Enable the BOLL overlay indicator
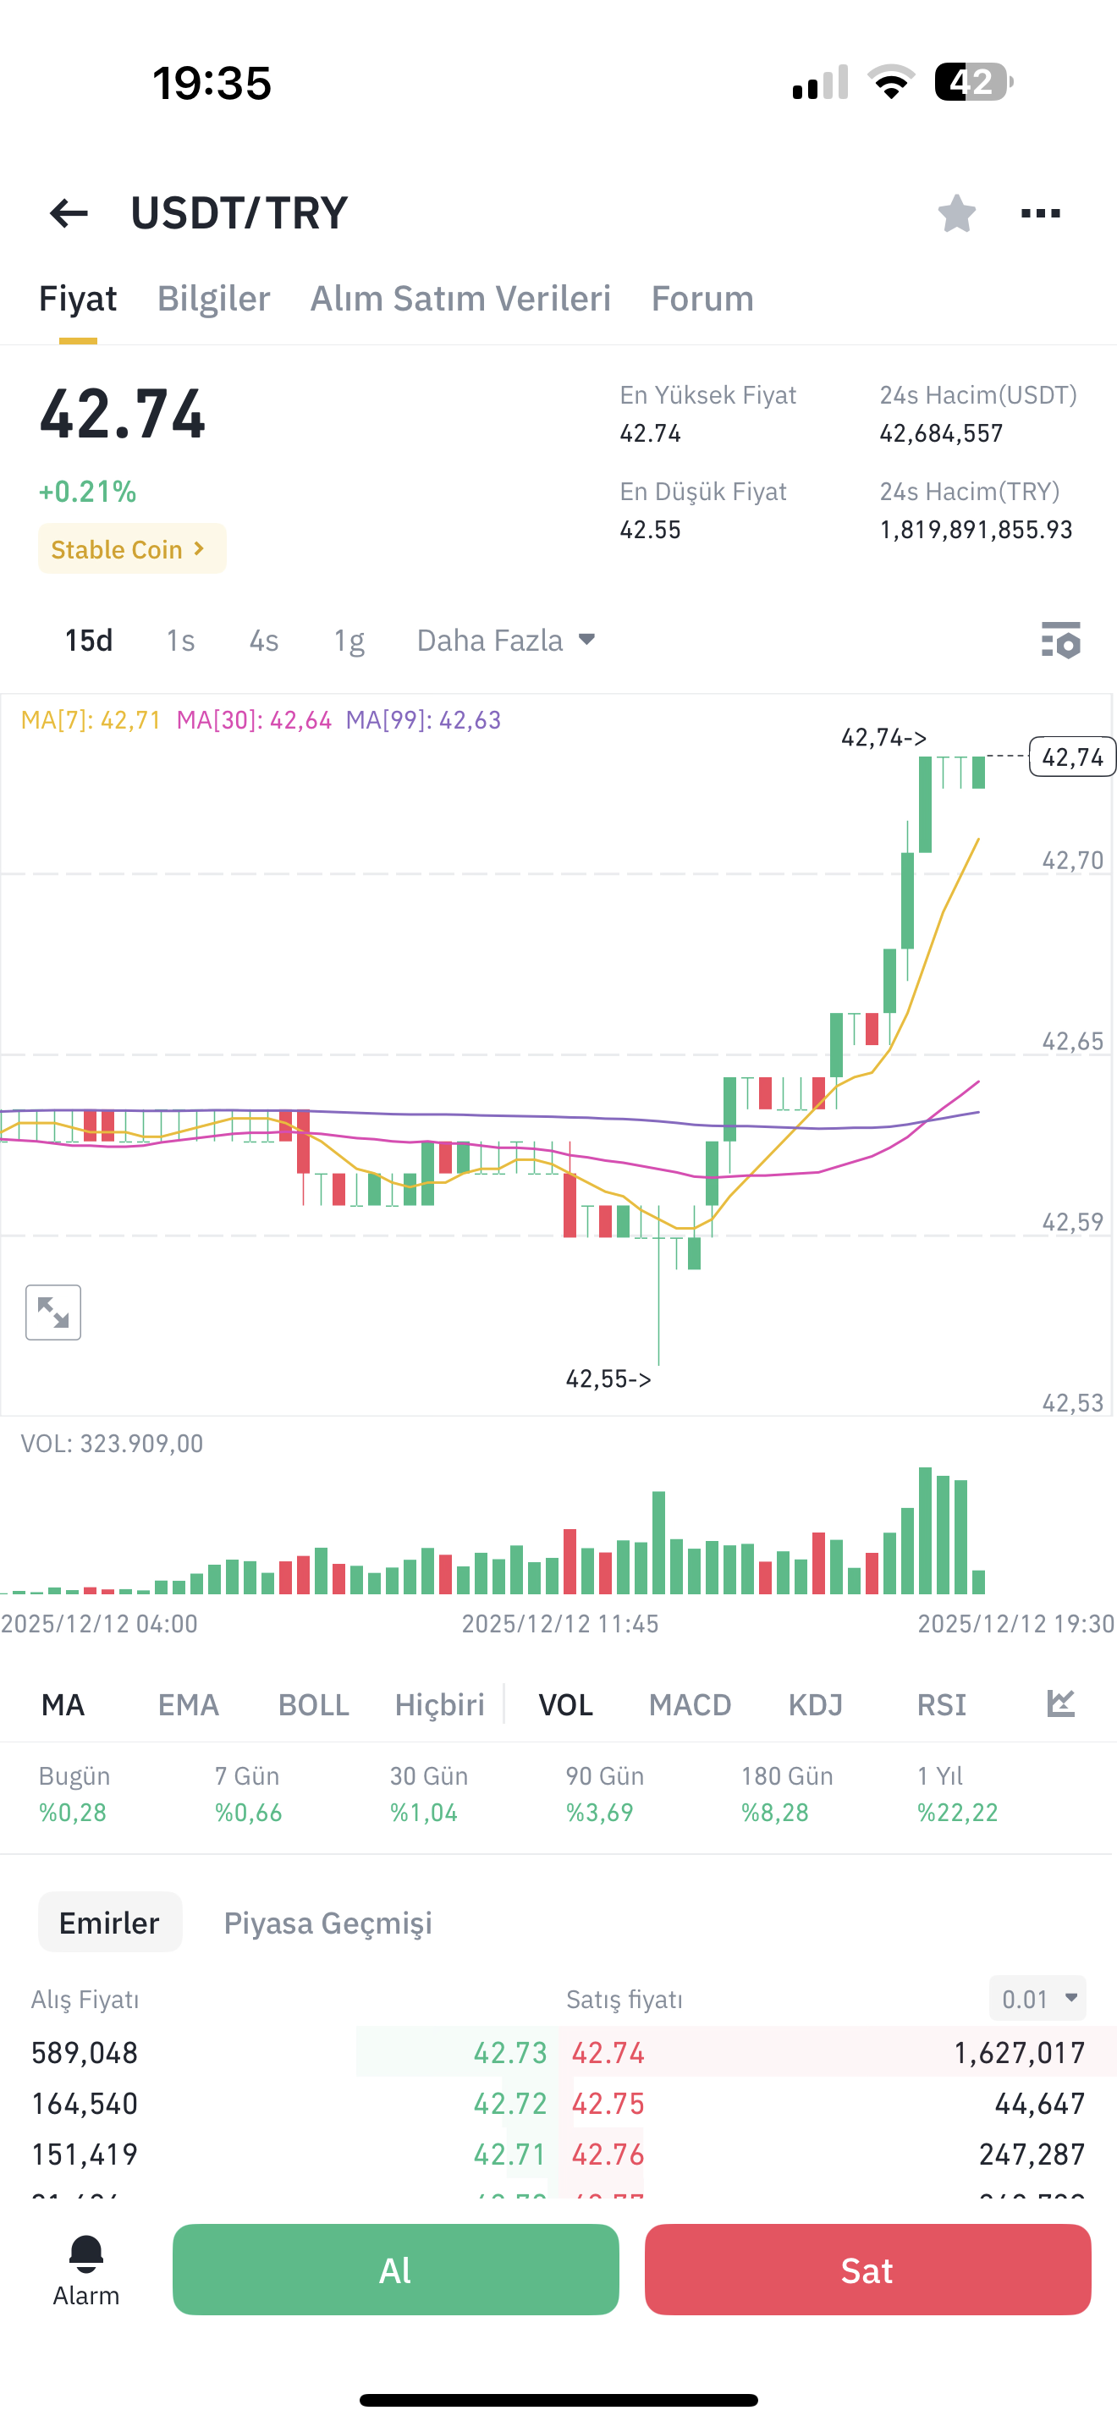The image size is (1117, 2427). [314, 1704]
